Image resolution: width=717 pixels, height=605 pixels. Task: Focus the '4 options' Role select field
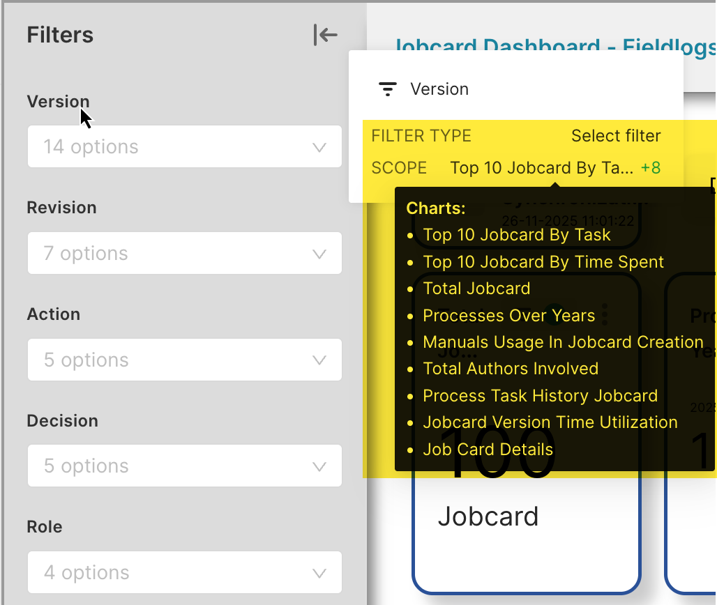pos(167,573)
